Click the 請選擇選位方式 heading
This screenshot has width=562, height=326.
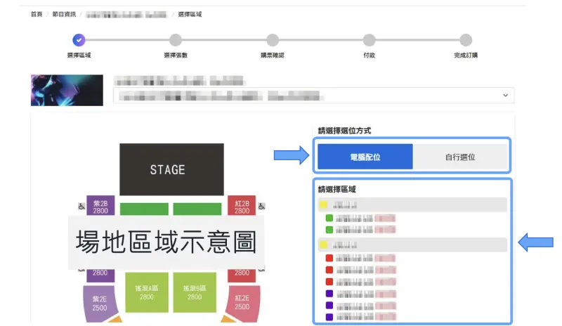tap(344, 131)
